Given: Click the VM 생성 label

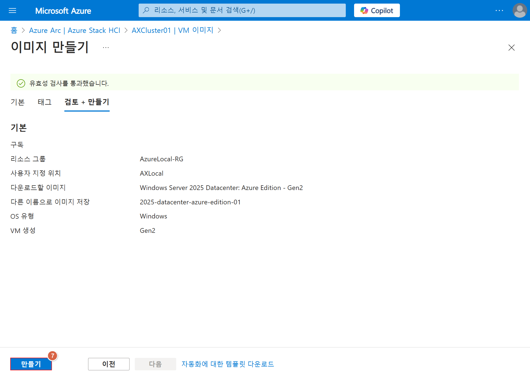Looking at the screenshot, I should click(x=23, y=230).
